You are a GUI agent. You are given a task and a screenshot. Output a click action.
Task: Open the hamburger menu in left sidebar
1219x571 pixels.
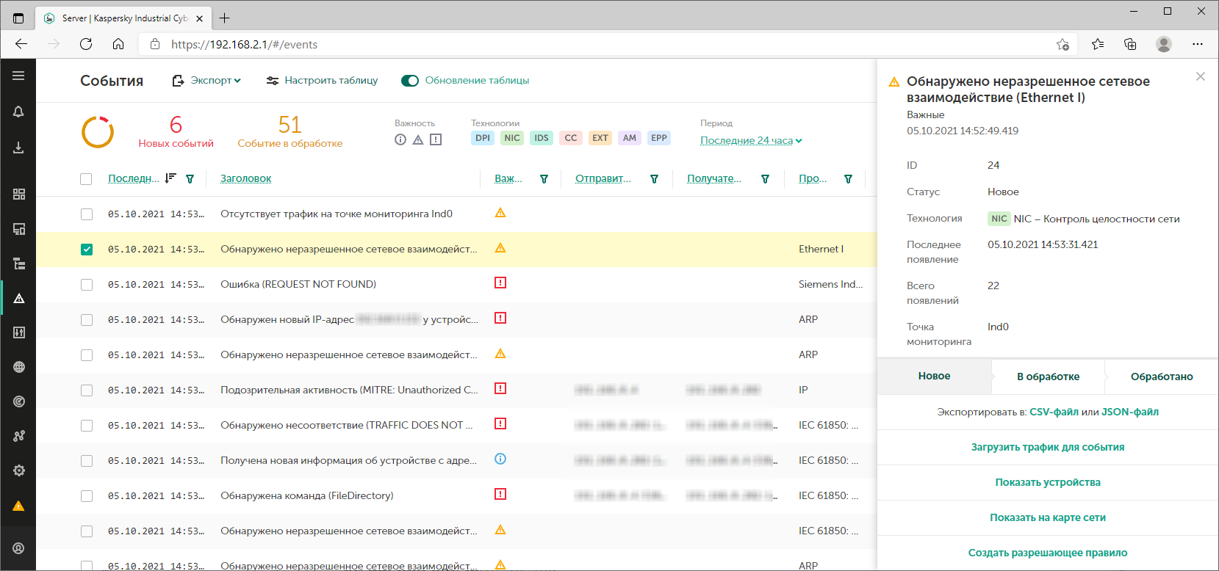click(18, 76)
